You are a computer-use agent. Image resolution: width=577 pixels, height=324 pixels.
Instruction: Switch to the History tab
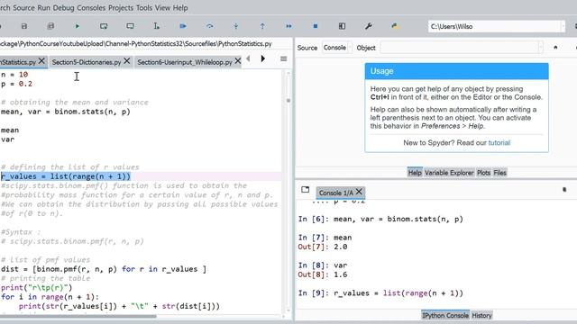pos(481,316)
